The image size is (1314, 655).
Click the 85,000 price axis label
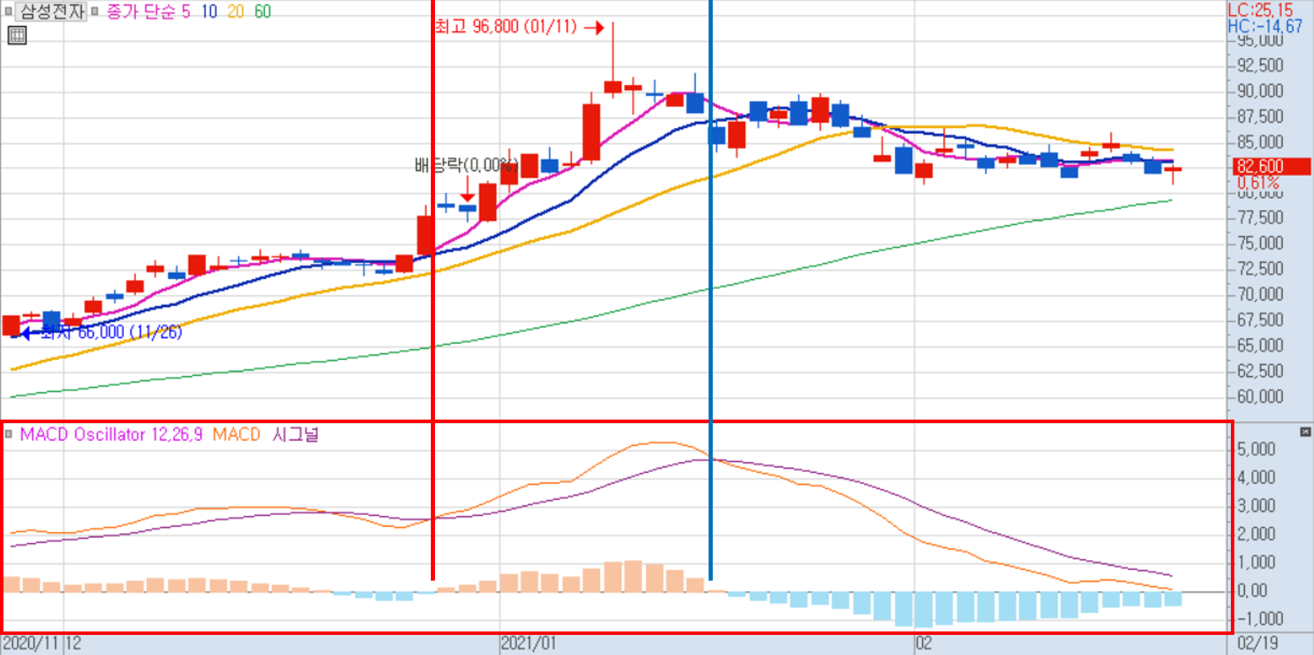(1261, 142)
